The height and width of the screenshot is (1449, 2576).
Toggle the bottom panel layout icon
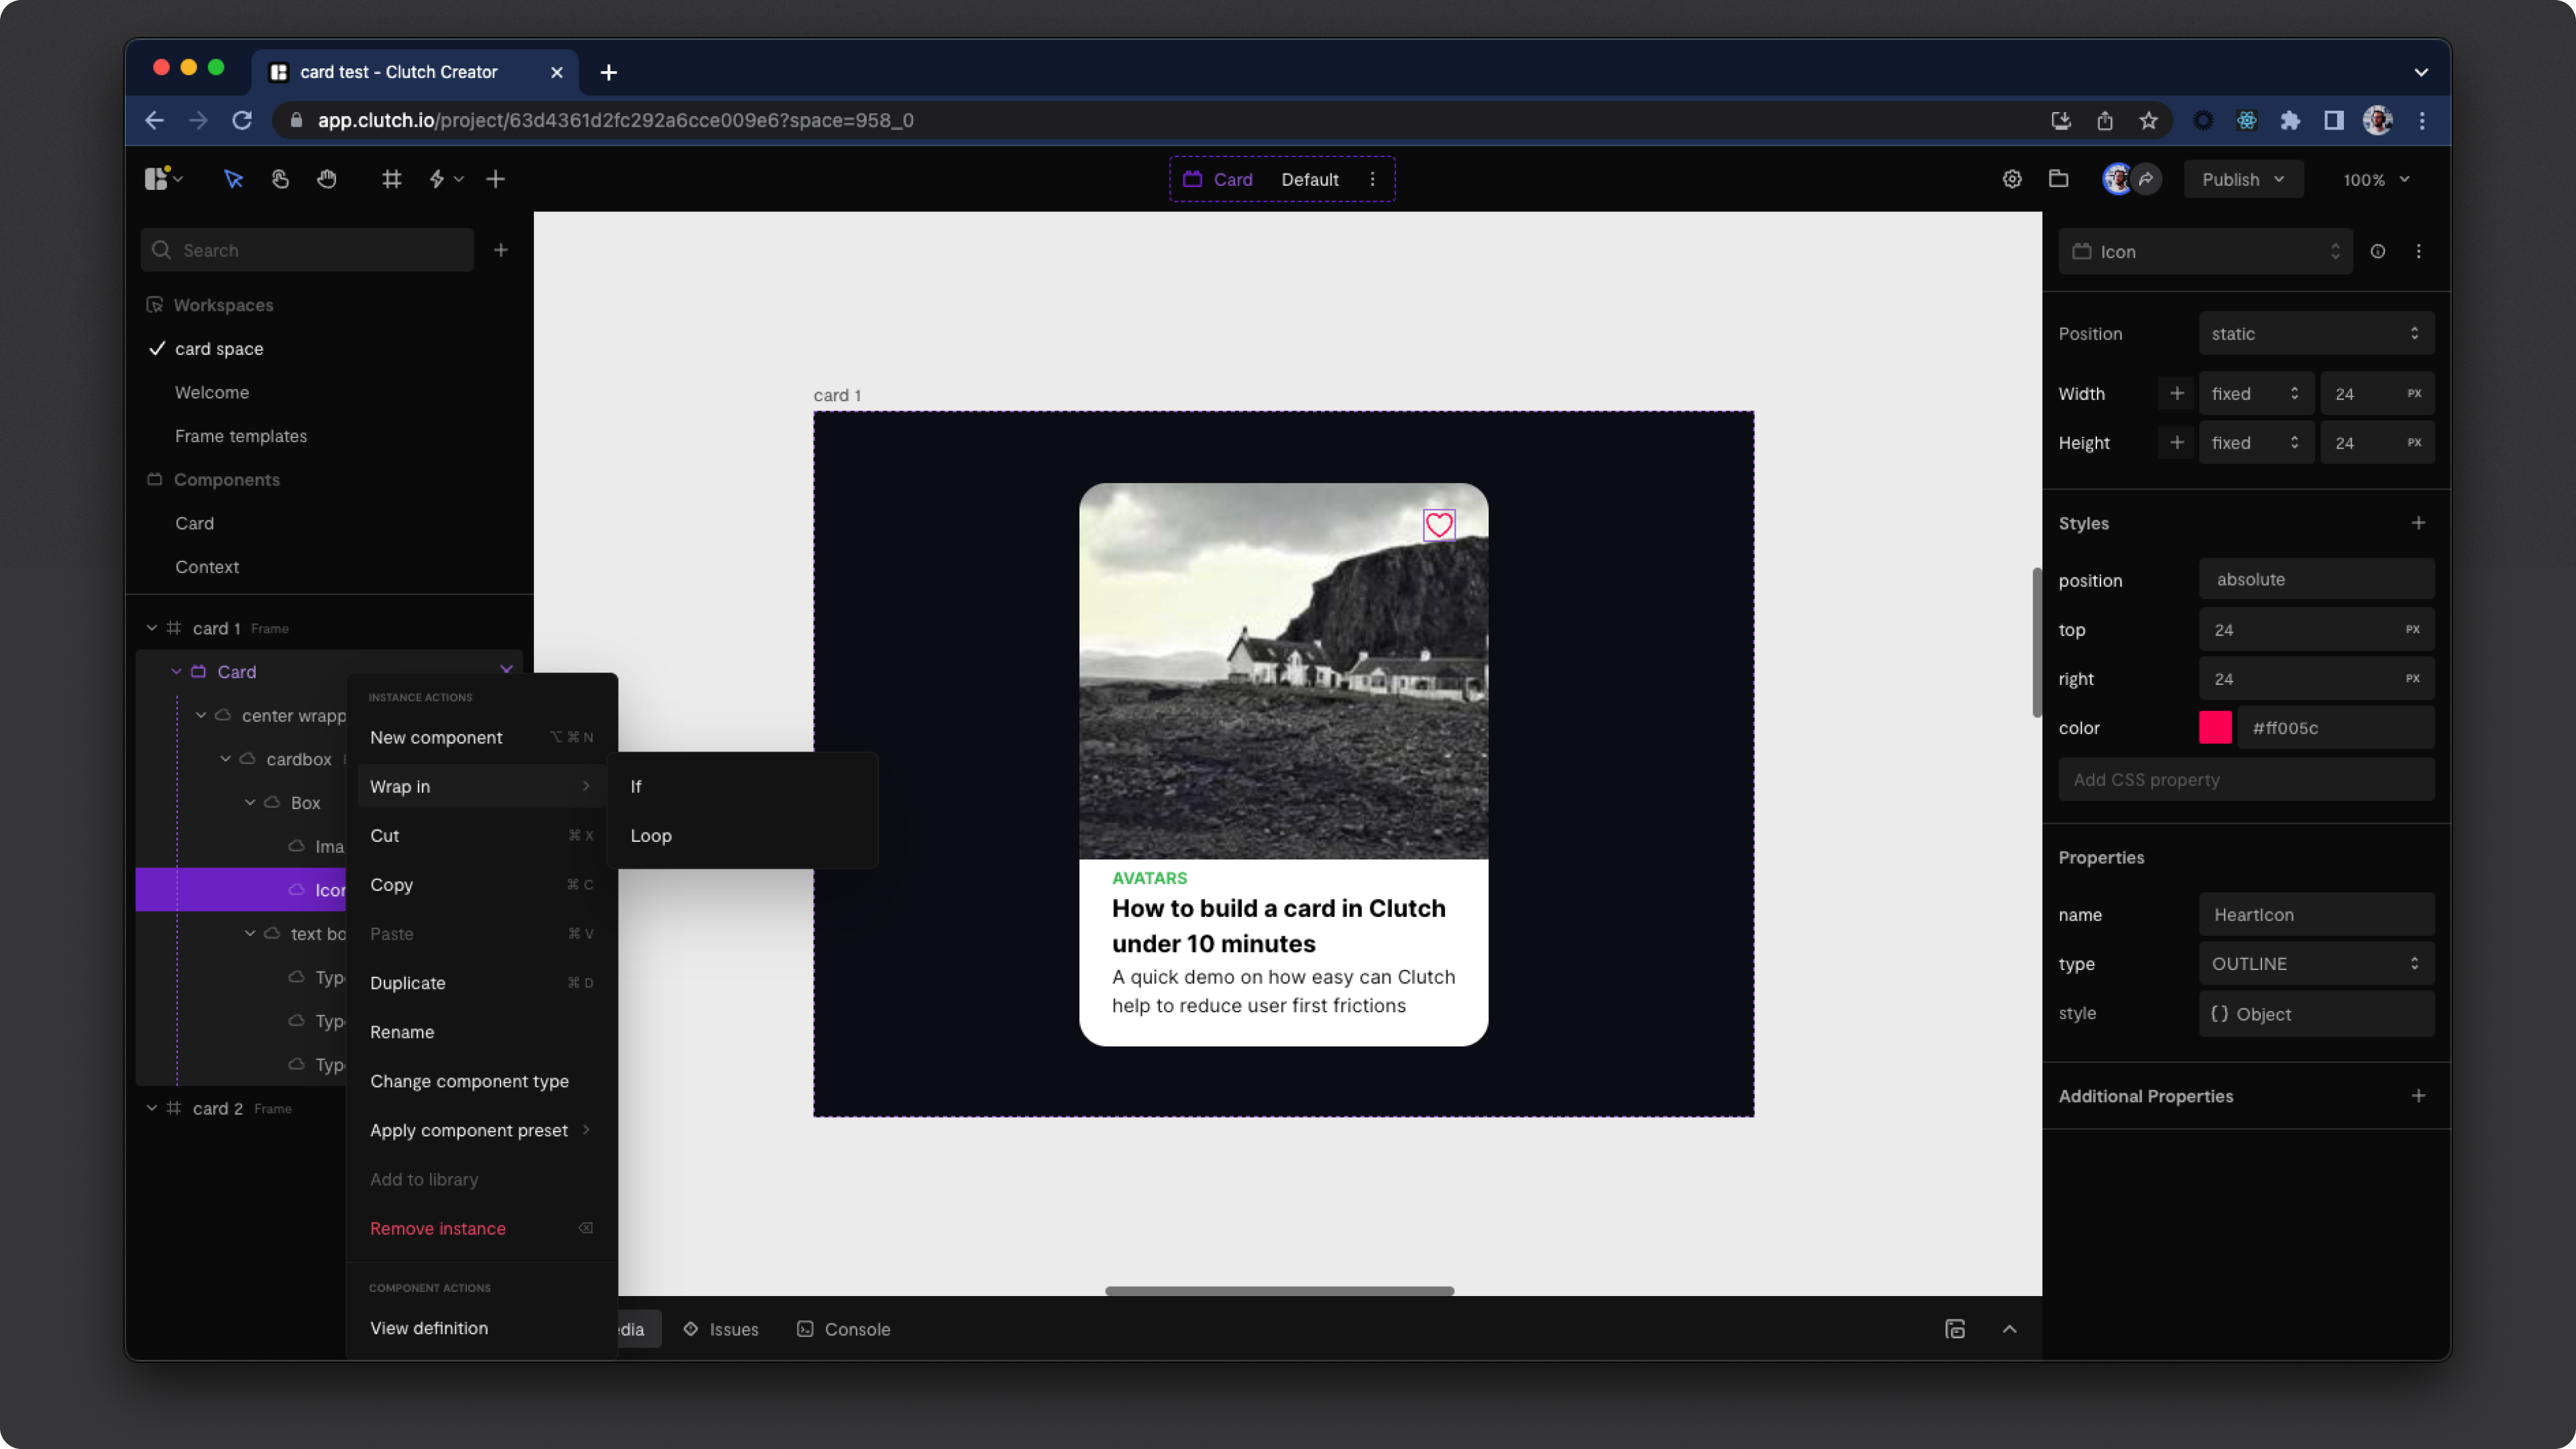(x=1955, y=1329)
